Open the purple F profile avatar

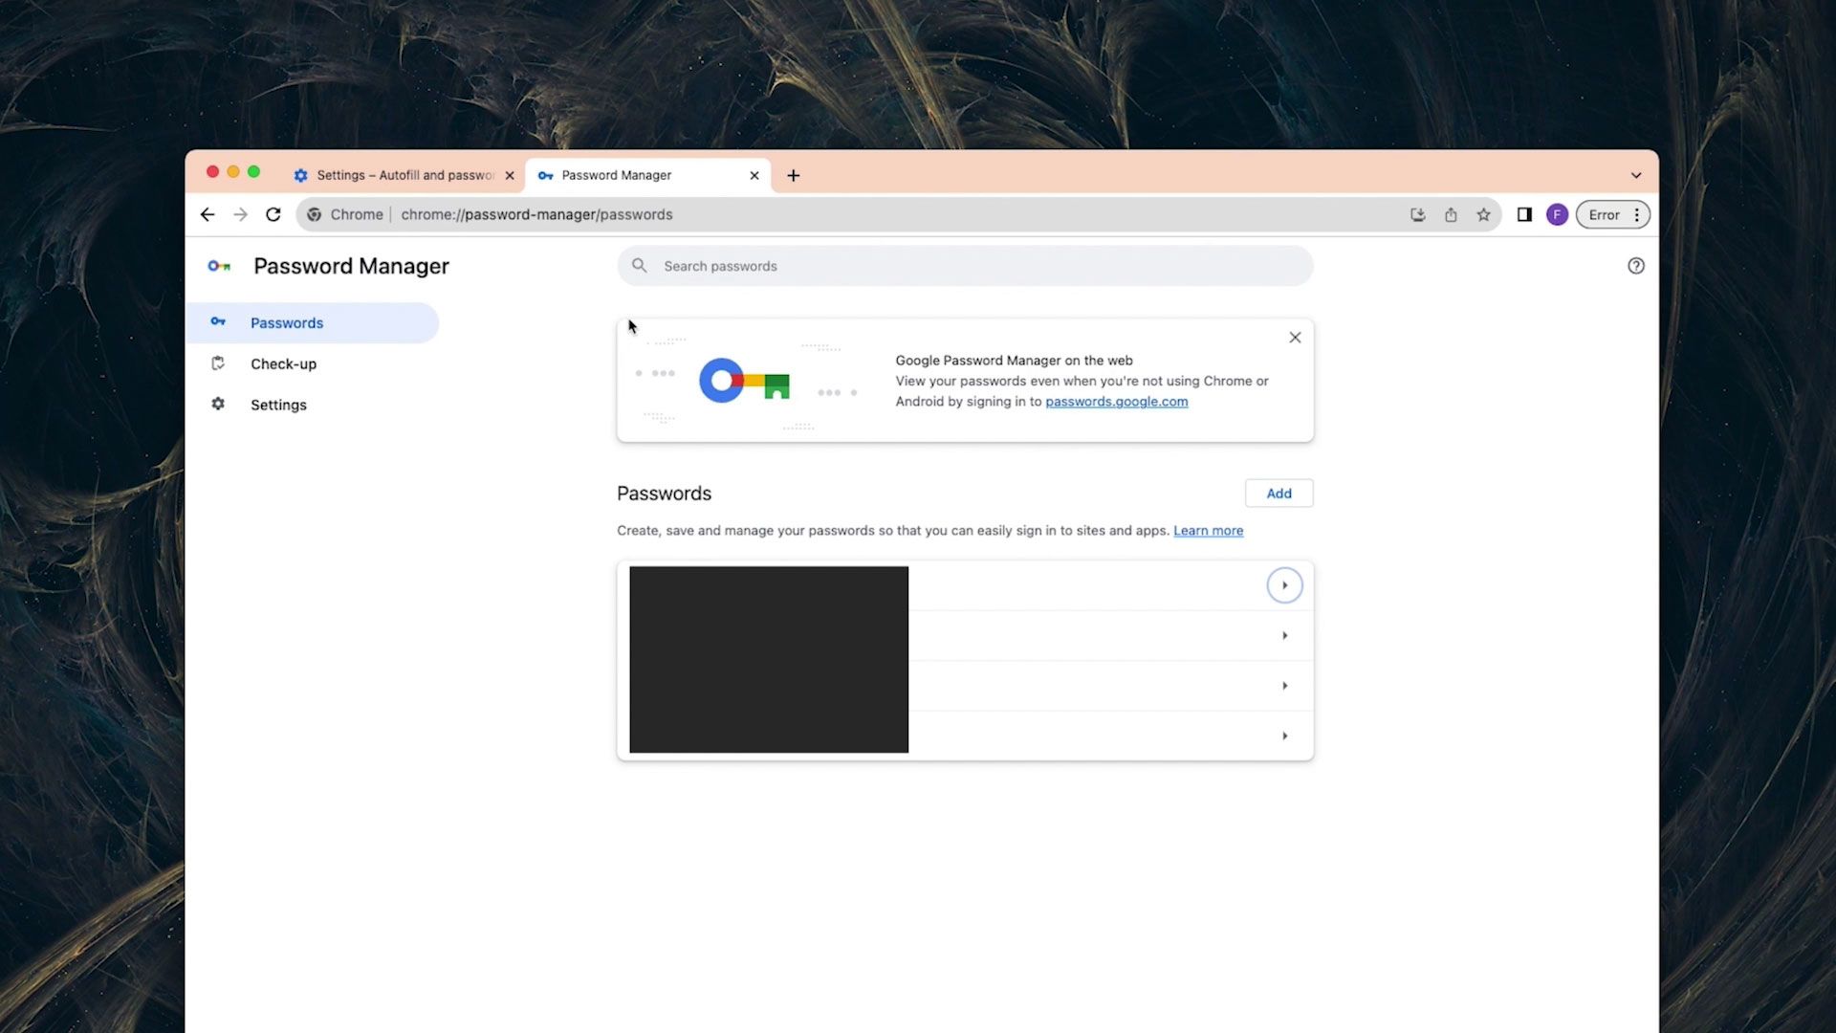point(1557,214)
